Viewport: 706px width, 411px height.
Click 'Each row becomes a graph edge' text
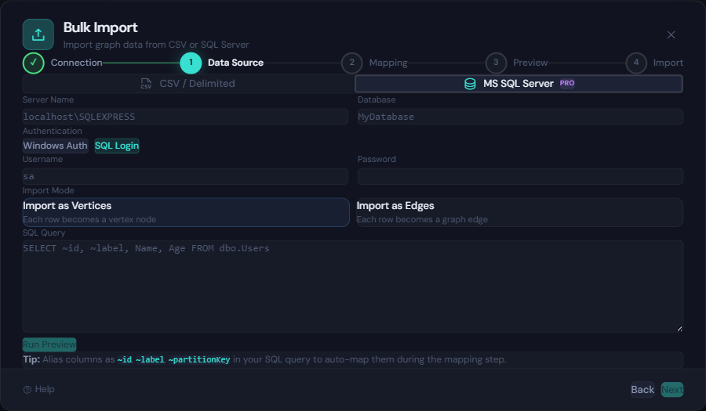422,220
